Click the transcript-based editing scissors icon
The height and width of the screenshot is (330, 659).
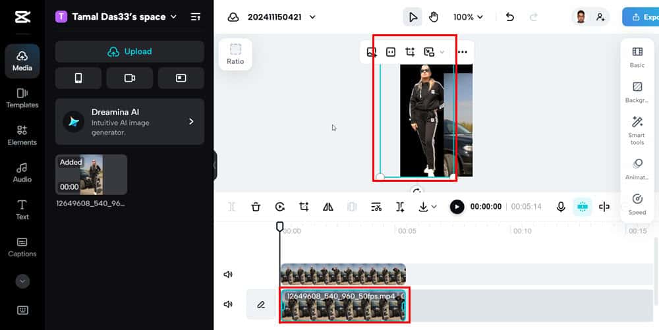(x=376, y=207)
